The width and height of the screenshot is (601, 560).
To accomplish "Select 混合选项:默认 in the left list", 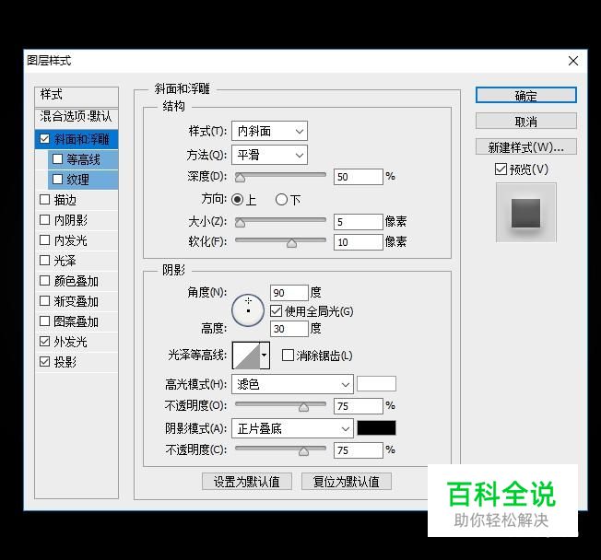I will (77, 116).
